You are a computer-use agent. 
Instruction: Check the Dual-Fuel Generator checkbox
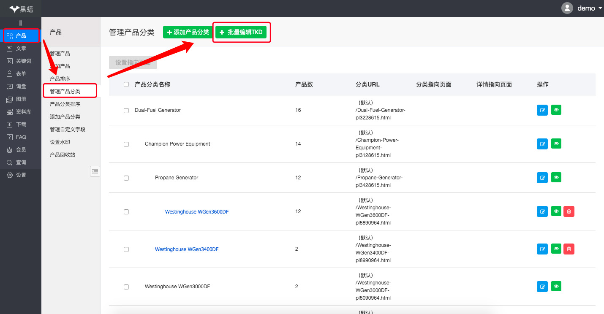(126, 111)
